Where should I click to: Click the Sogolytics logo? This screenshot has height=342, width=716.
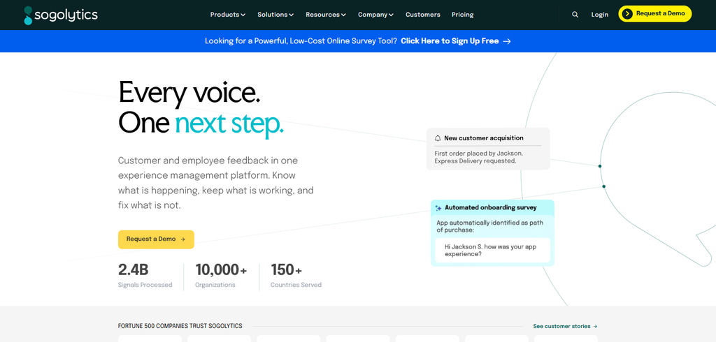(x=61, y=15)
